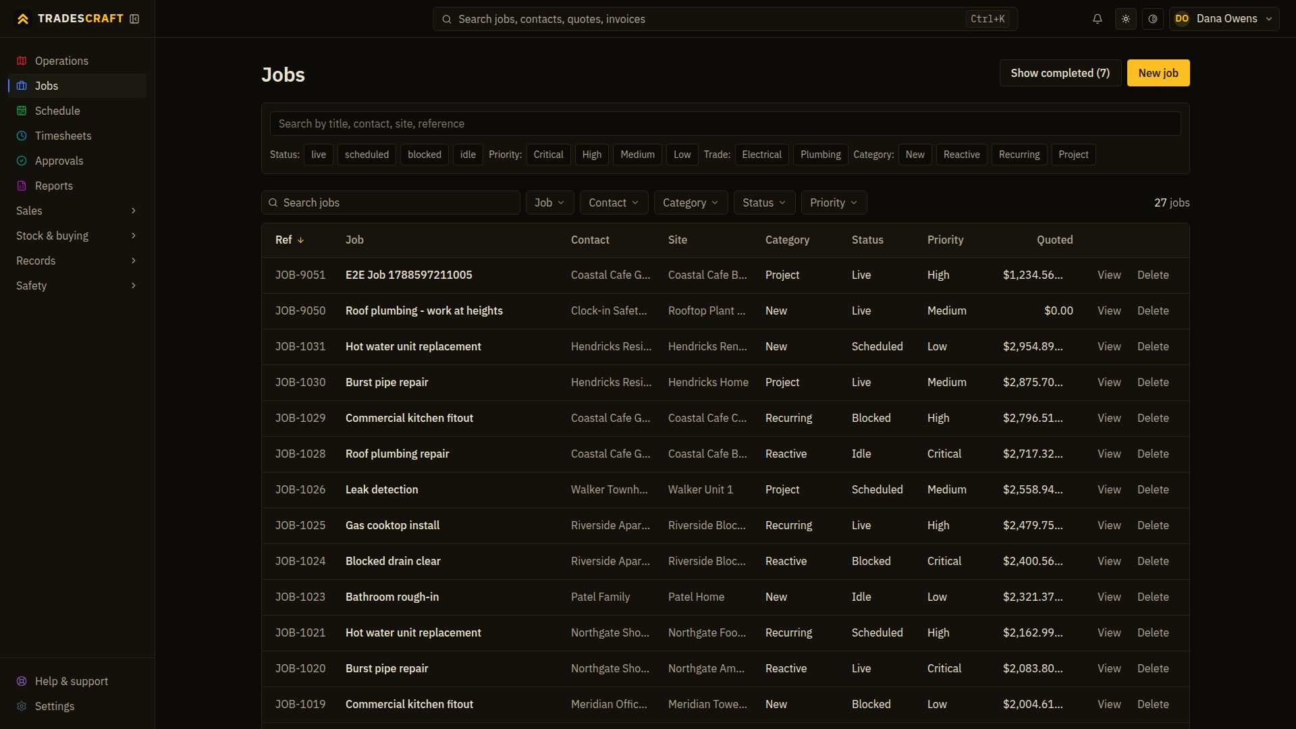Image resolution: width=1296 pixels, height=729 pixels.
Task: Go to Operations in sidebar
Action: tap(77, 61)
